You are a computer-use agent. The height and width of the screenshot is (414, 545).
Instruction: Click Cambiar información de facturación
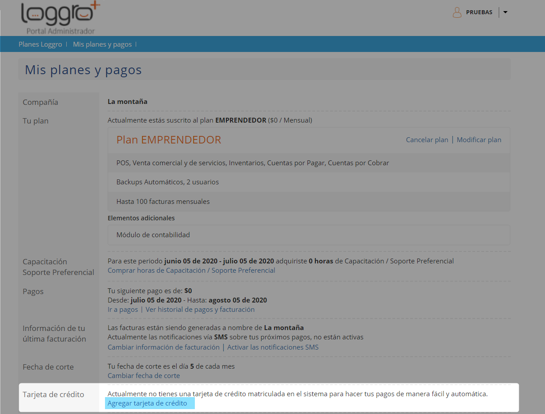(x=163, y=347)
